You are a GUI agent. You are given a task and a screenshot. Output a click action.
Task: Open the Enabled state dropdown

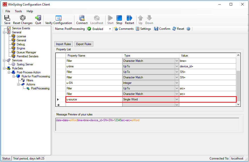point(110,29)
